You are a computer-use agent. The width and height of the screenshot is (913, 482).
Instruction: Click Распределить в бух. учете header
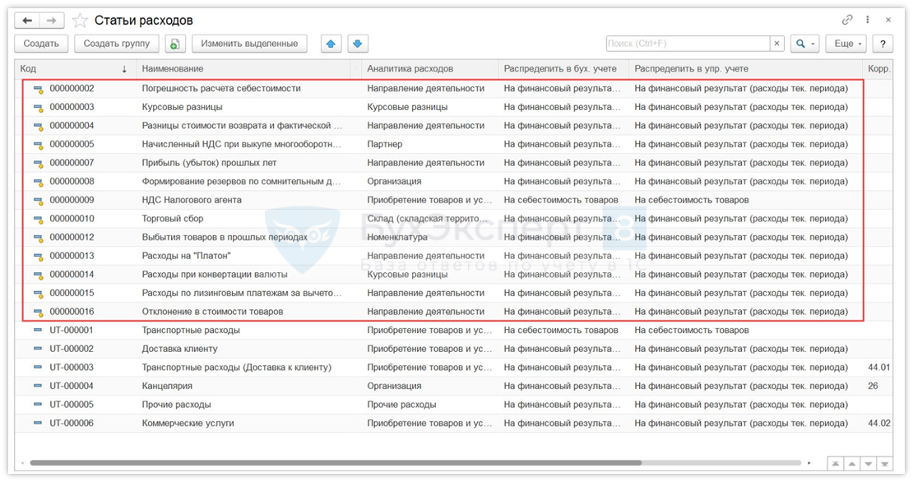563,69
